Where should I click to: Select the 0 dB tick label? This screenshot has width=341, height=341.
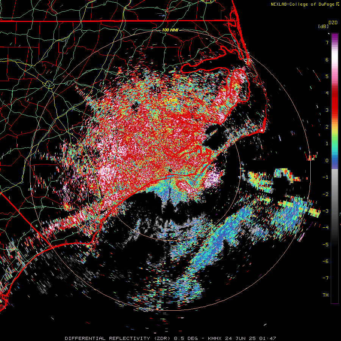[x=327, y=161]
